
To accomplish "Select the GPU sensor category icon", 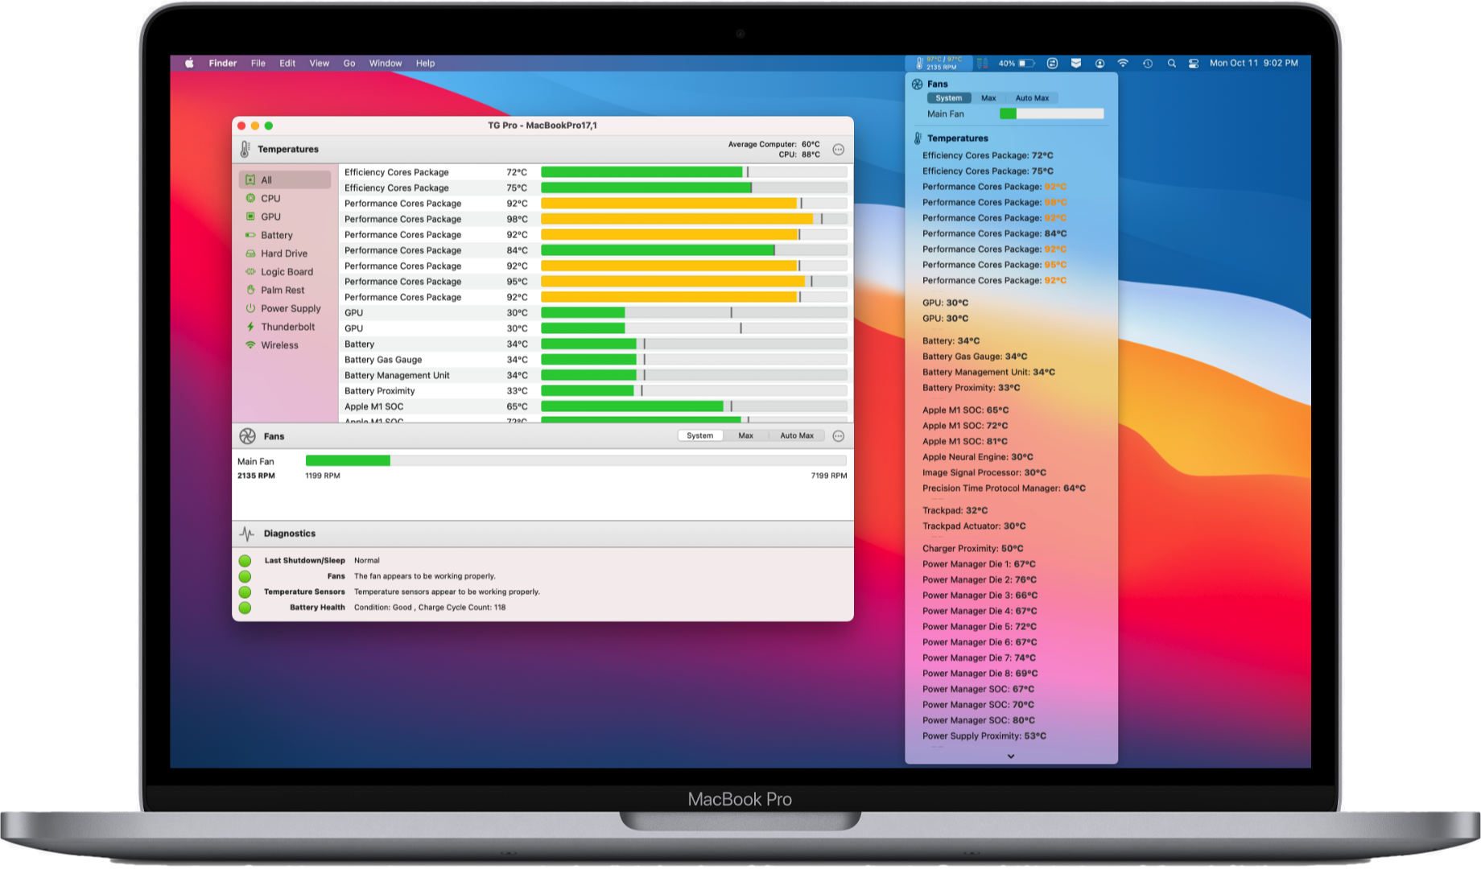I will (250, 216).
